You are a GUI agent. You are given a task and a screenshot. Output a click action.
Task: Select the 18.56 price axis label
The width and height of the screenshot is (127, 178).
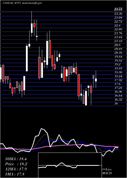click(118, 72)
